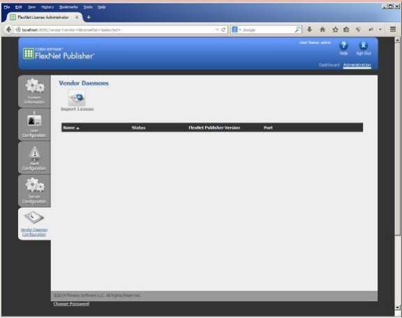Switch to the Dashboard tab
This screenshot has height=318, width=402.
pyautogui.click(x=329, y=65)
